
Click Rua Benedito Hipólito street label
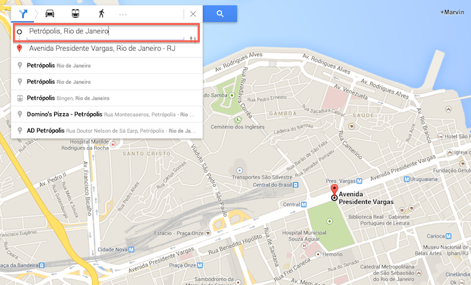(x=235, y=244)
